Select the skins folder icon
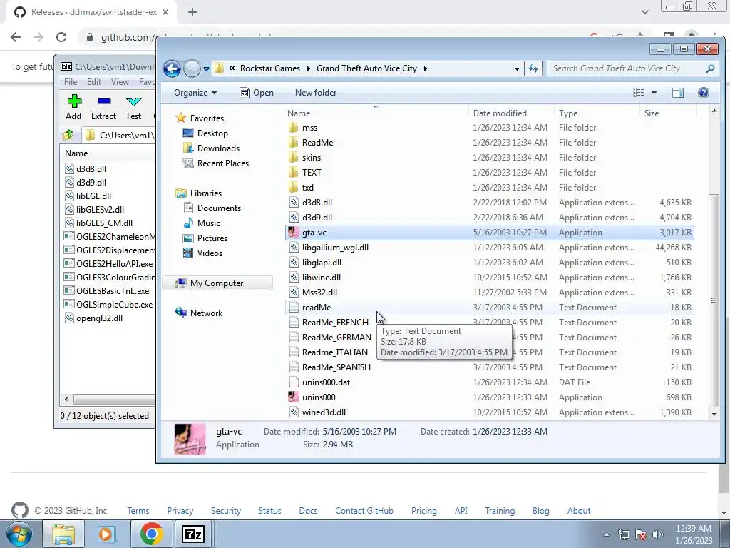Screen dimensions: 730x548 pyautogui.click(x=293, y=158)
